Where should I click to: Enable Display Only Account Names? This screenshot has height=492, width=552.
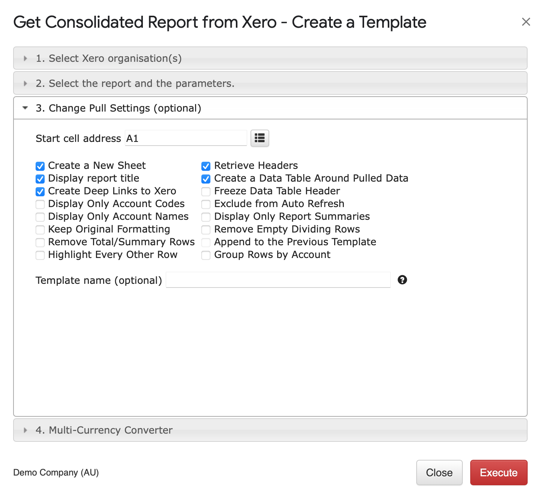(x=40, y=217)
